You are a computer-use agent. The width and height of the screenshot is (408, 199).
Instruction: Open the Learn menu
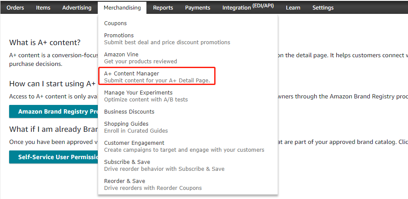293,7
